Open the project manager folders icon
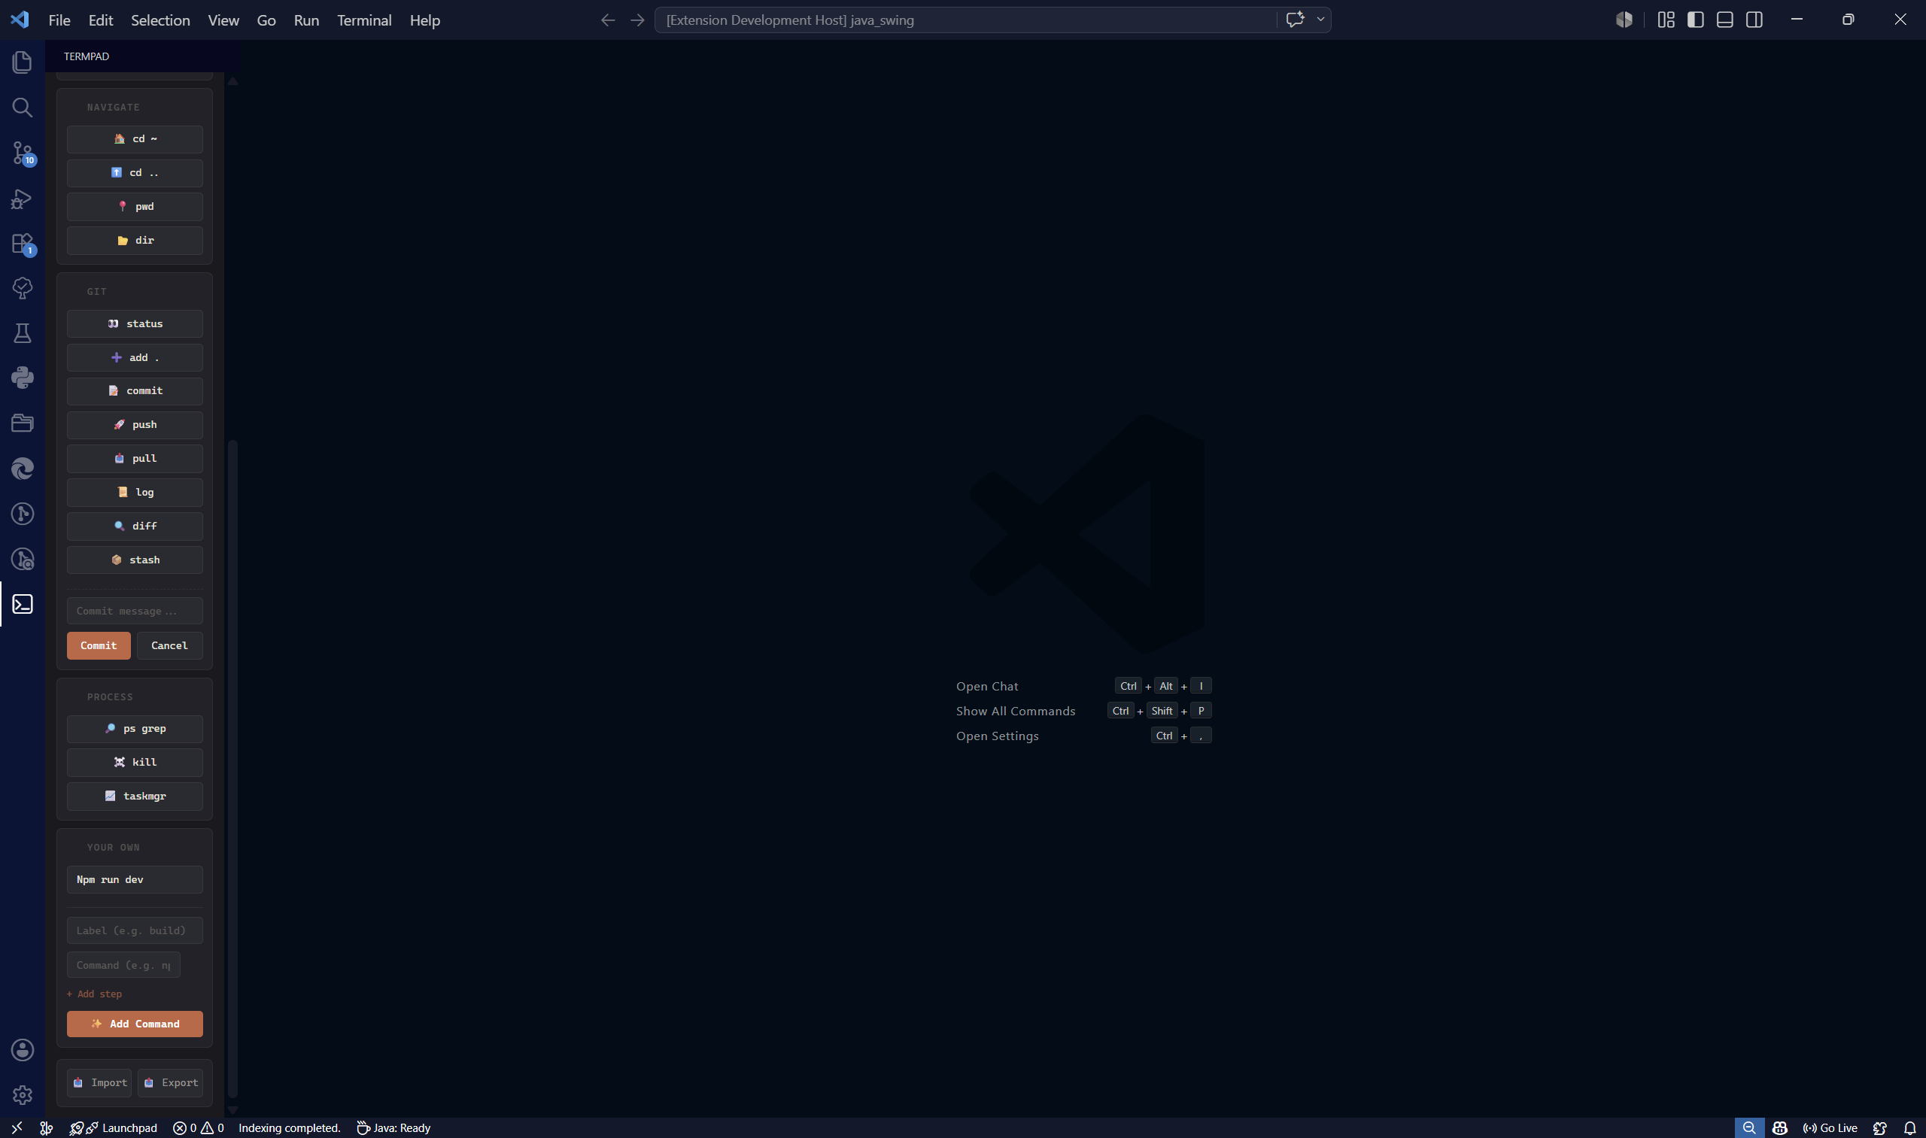The image size is (1926, 1138). pyautogui.click(x=23, y=423)
